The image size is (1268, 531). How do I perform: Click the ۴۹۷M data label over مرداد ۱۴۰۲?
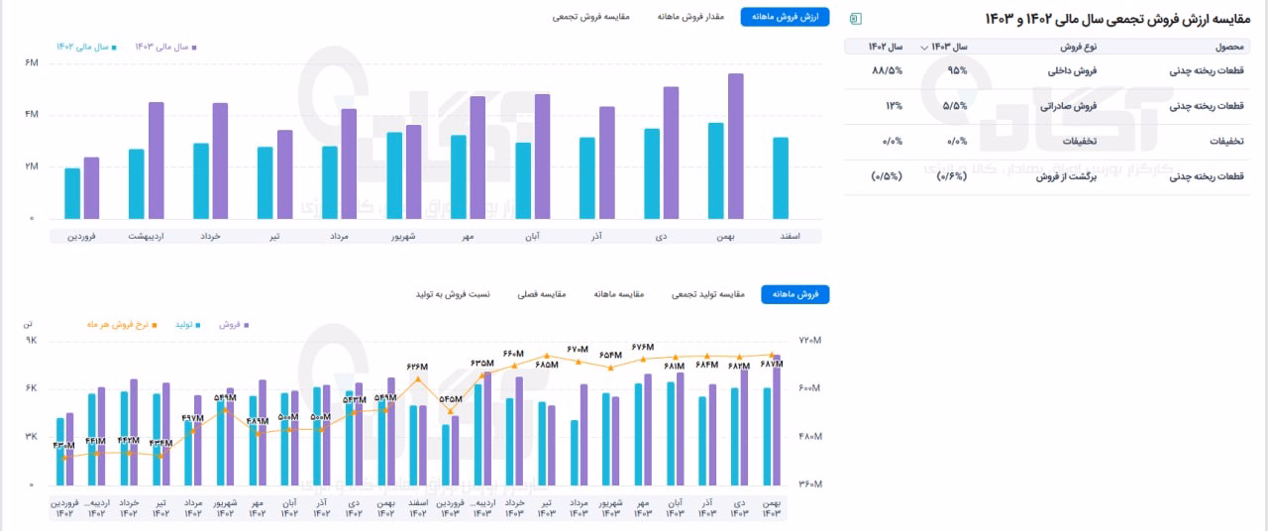tap(193, 418)
